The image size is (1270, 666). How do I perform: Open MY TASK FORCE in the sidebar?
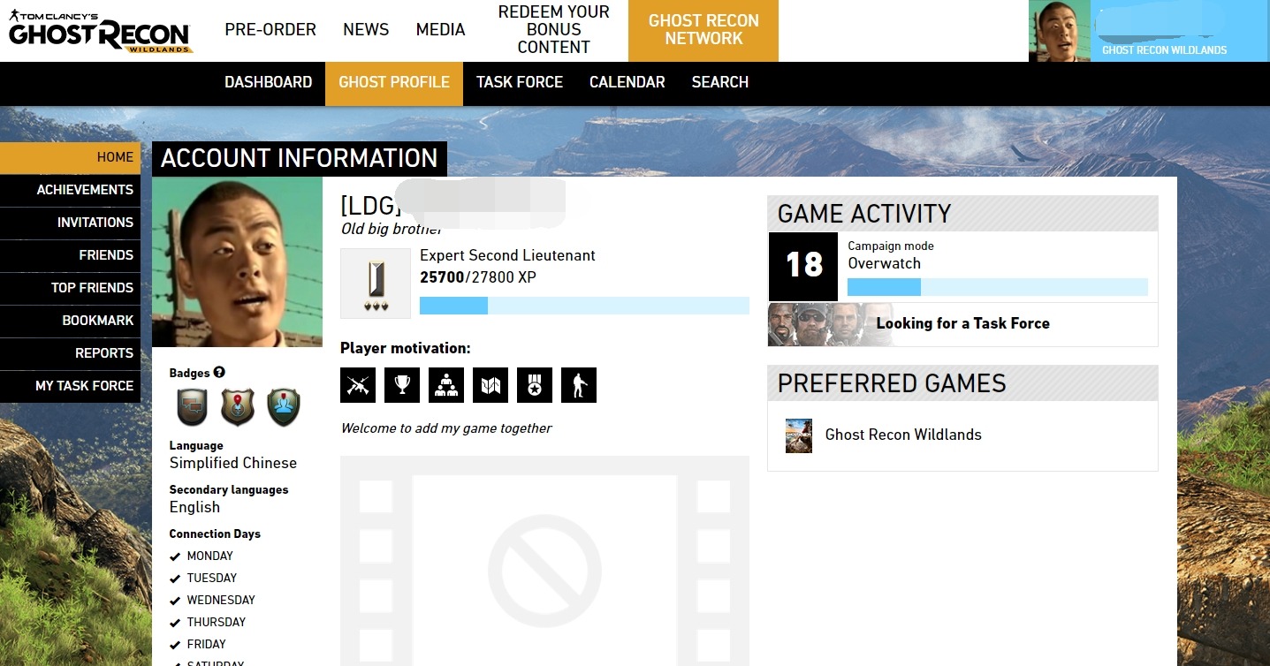point(70,386)
